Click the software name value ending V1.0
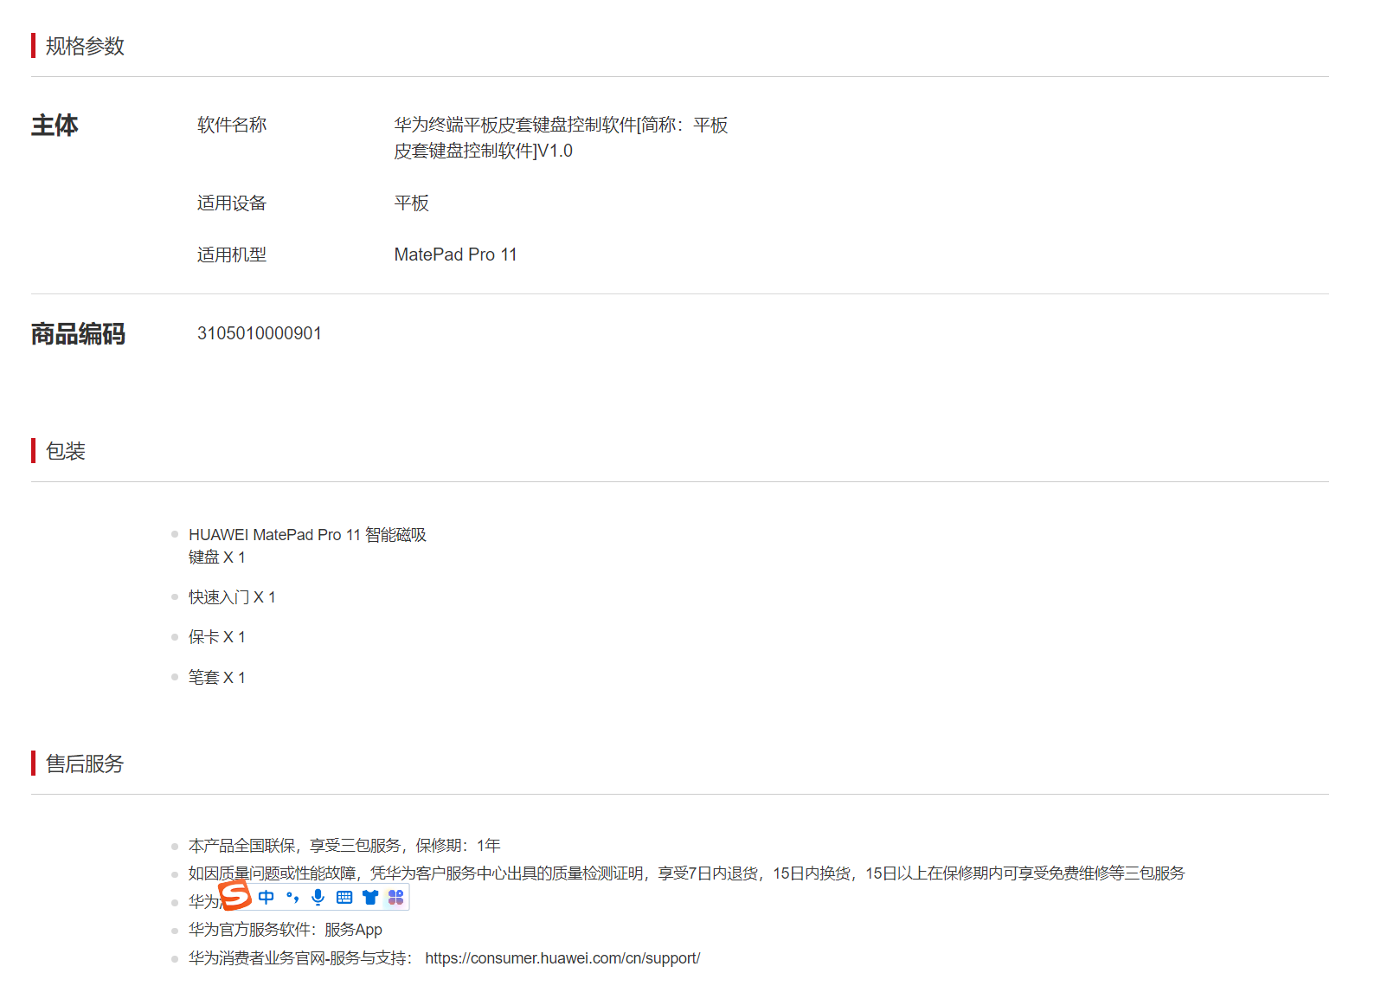The image size is (1381, 986). point(561,138)
